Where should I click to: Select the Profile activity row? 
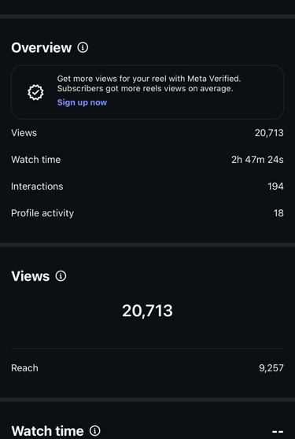[148, 213]
